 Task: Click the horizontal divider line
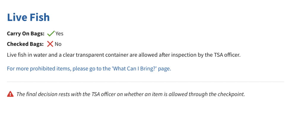(x=145, y=82)
